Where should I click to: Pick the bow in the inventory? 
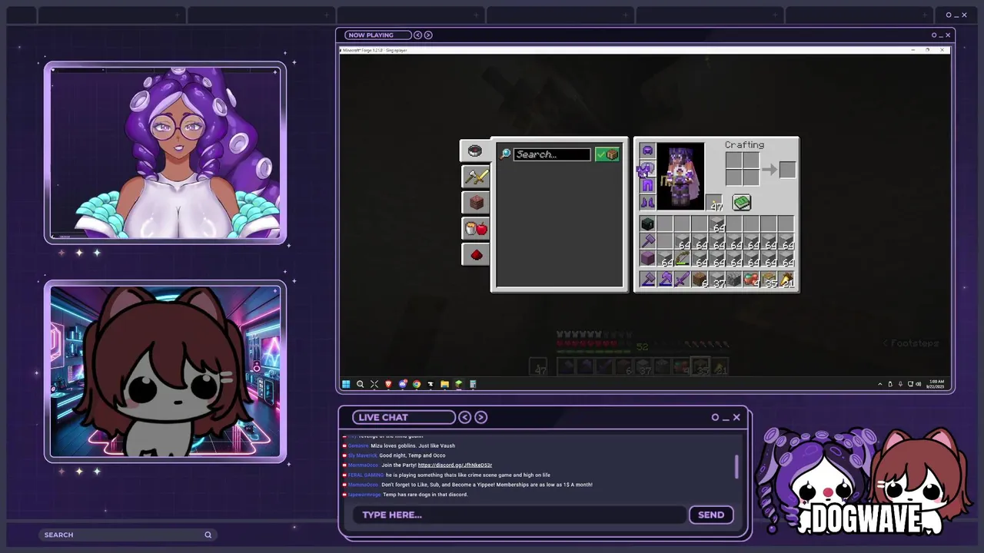click(x=682, y=260)
